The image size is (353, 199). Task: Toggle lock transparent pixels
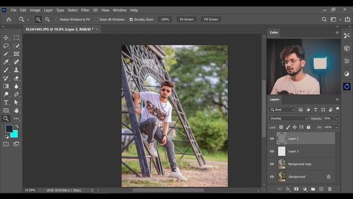281,127
